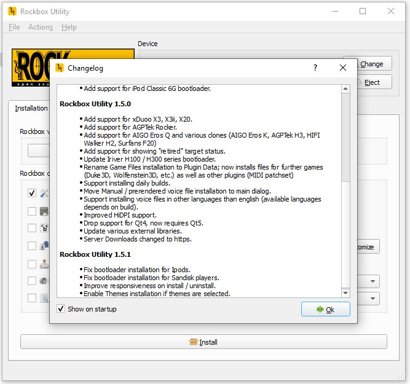Enable the checkbox beside the joystick icon

pyautogui.click(x=32, y=264)
